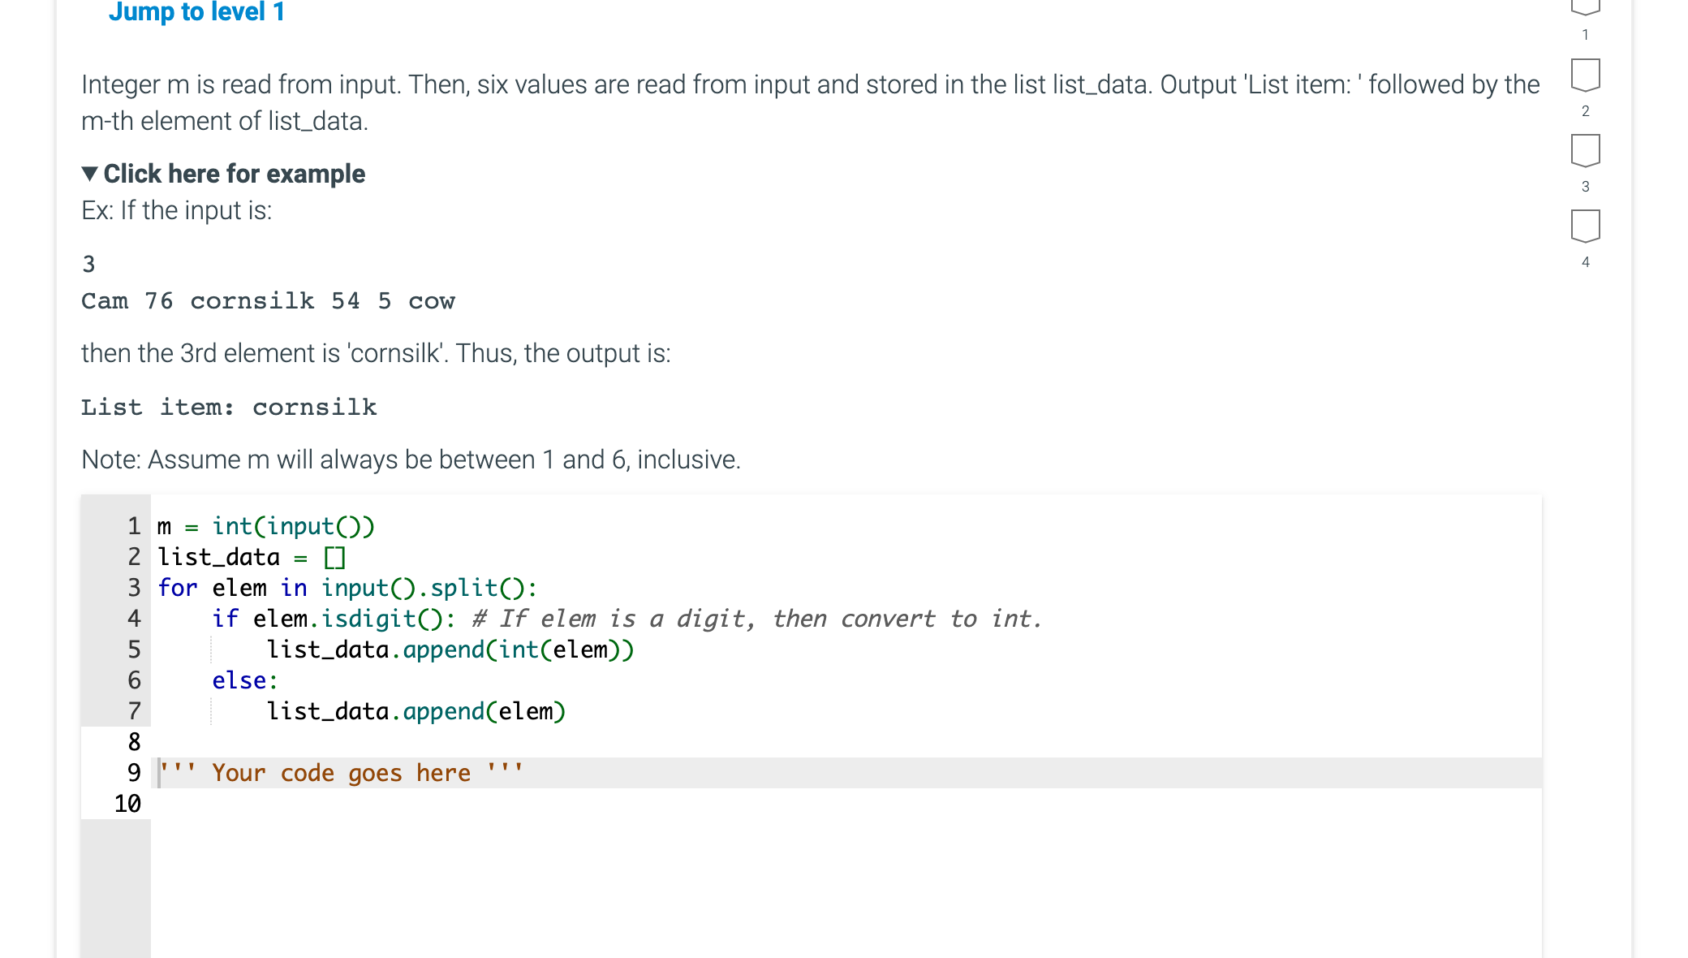The width and height of the screenshot is (1688, 958).
Task: Collapse the 'Click here for example' section
Action: click(x=235, y=173)
